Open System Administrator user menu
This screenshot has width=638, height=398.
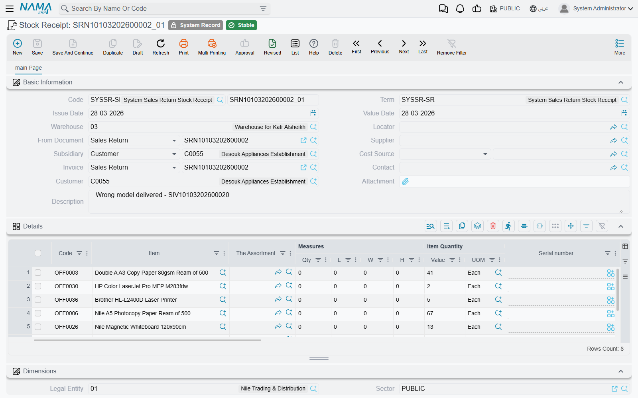pos(596,8)
